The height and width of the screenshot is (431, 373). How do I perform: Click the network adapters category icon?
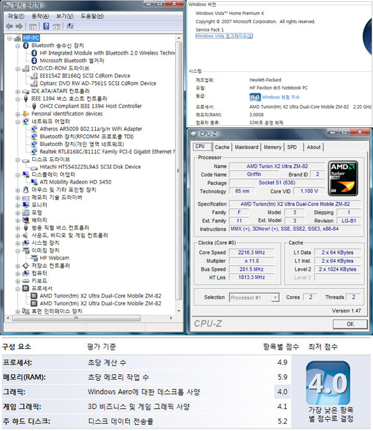click(x=26, y=121)
